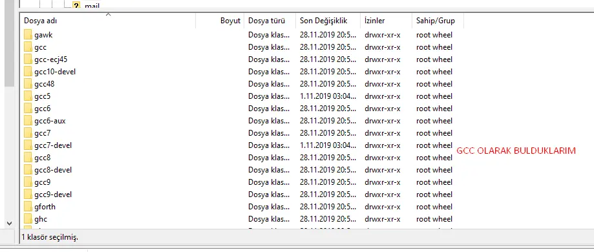Click the gcc8 folder icon

[28, 158]
